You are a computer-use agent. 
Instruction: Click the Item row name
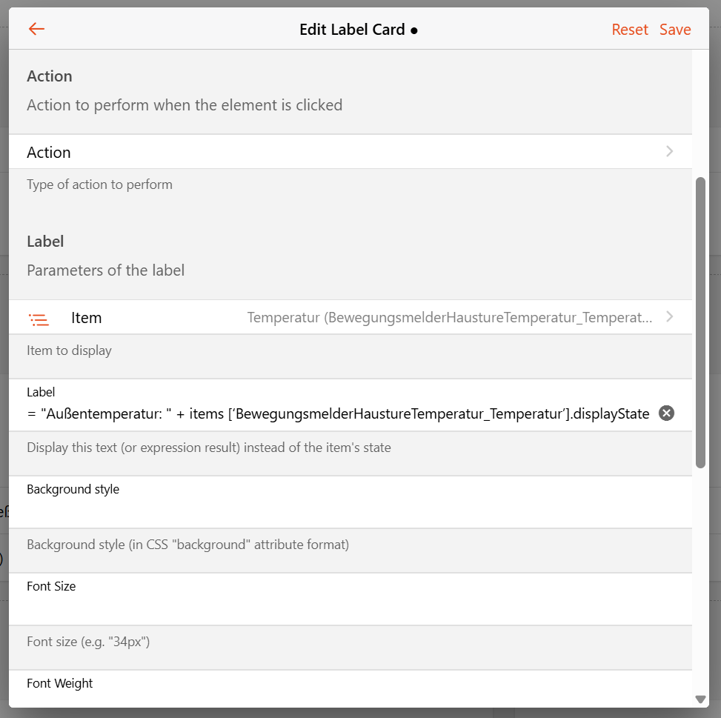coord(87,318)
